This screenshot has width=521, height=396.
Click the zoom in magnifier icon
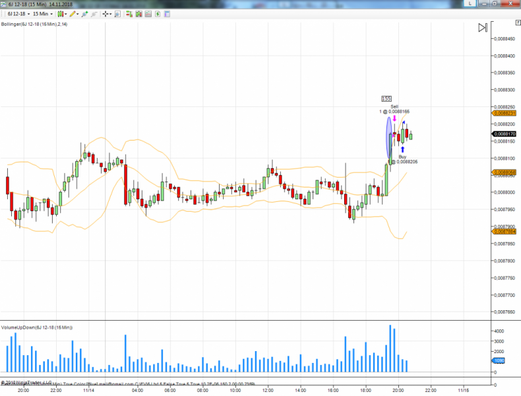click(84, 14)
